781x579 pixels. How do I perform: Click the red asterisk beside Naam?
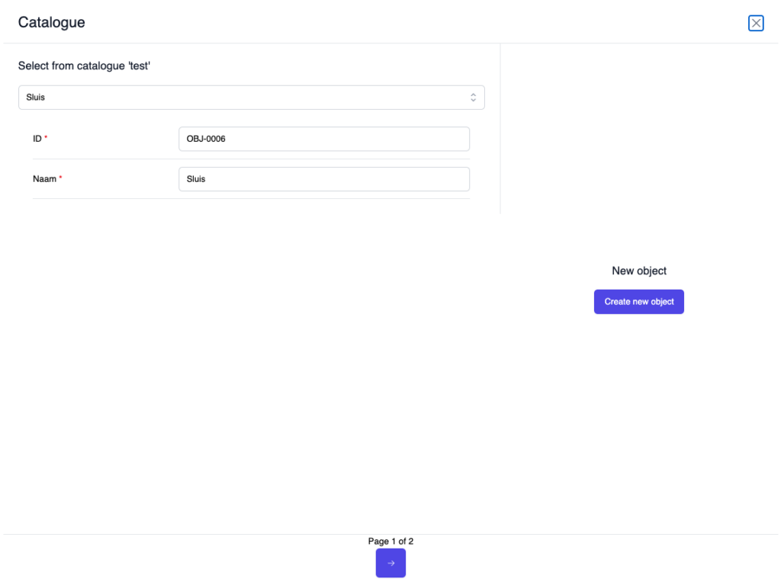point(61,178)
